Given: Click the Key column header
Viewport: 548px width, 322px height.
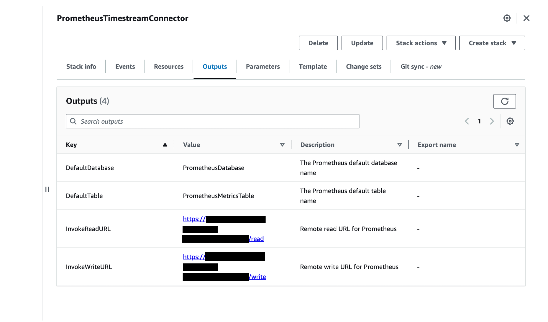Looking at the screenshot, I should click(x=71, y=145).
